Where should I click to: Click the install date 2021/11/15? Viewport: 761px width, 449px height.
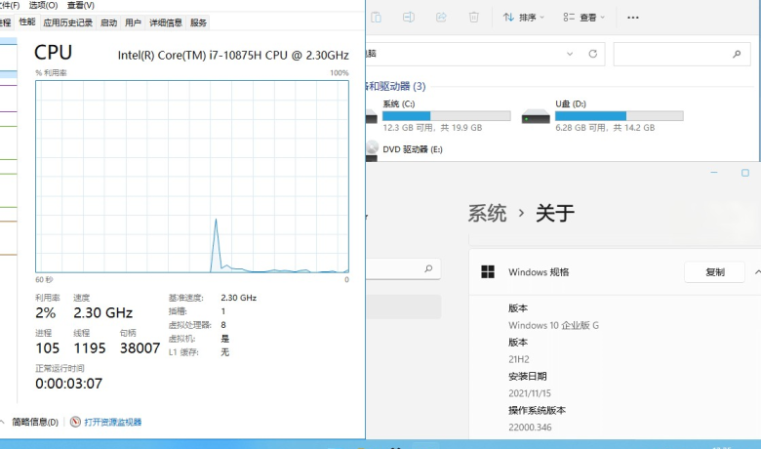tap(530, 393)
